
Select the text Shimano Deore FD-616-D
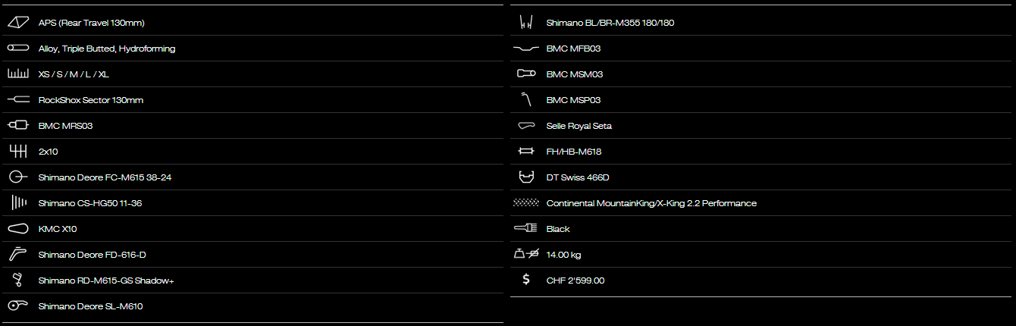point(92,255)
